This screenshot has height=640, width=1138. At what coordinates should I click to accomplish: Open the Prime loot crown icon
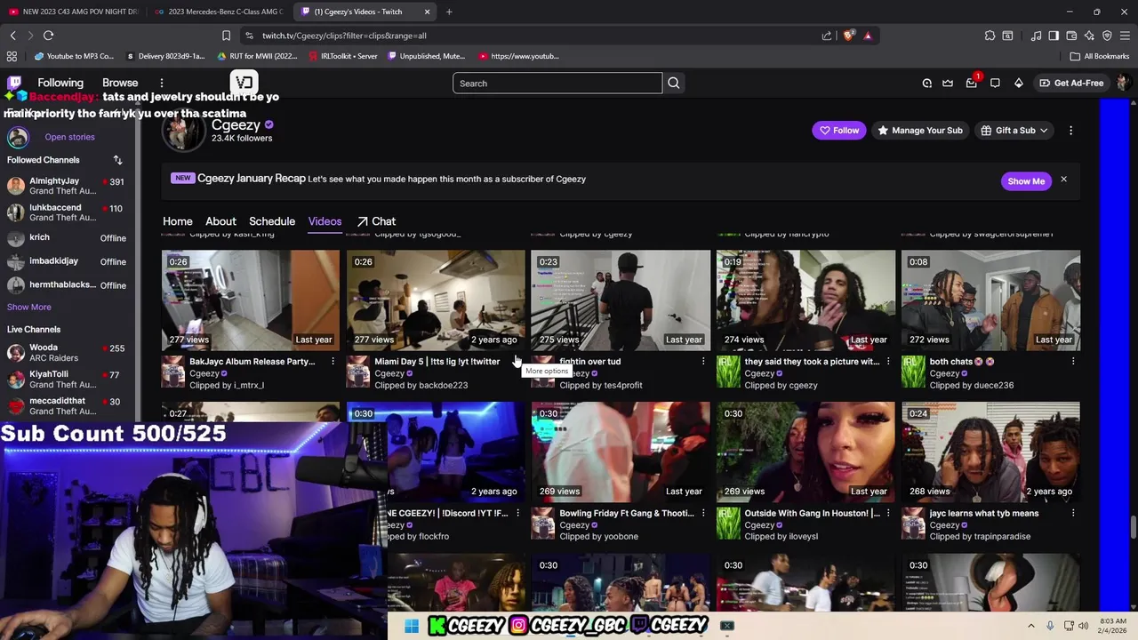tap(948, 83)
